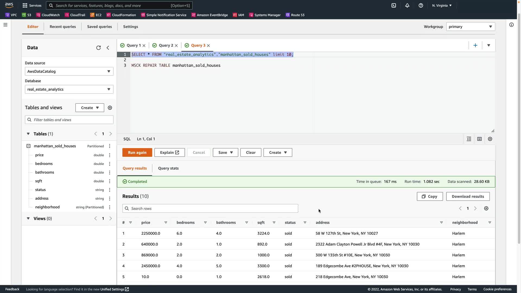Open the Recent queries tab
The width and height of the screenshot is (521, 293).
[x=63, y=27]
